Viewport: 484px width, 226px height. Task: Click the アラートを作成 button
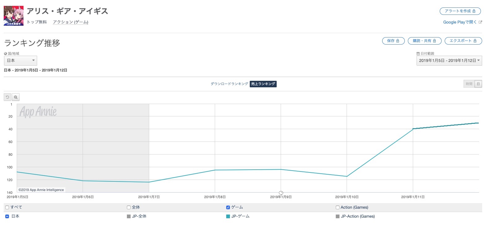tap(461, 11)
